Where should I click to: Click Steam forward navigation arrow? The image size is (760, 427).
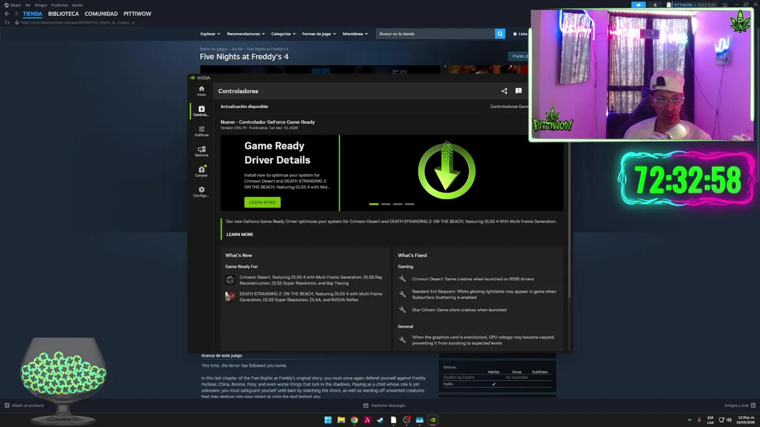(16, 14)
